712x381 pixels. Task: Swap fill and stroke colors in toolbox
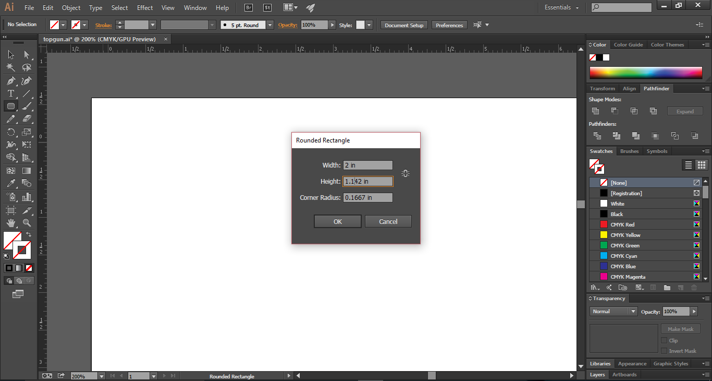pyautogui.click(x=29, y=234)
